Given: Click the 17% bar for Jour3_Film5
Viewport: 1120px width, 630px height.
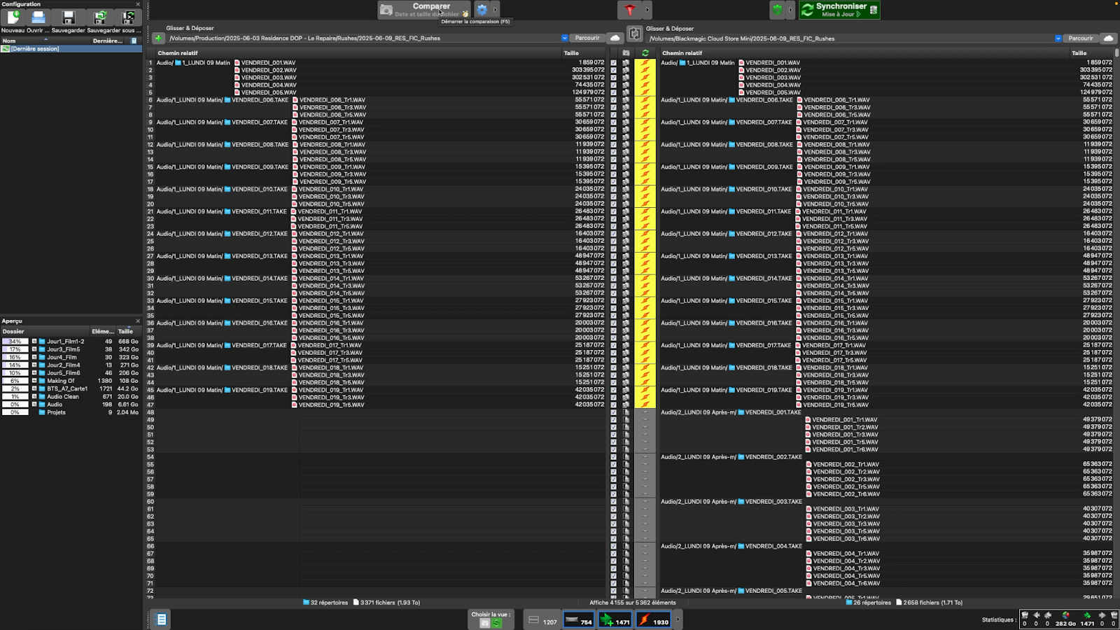Looking at the screenshot, I should pos(15,349).
